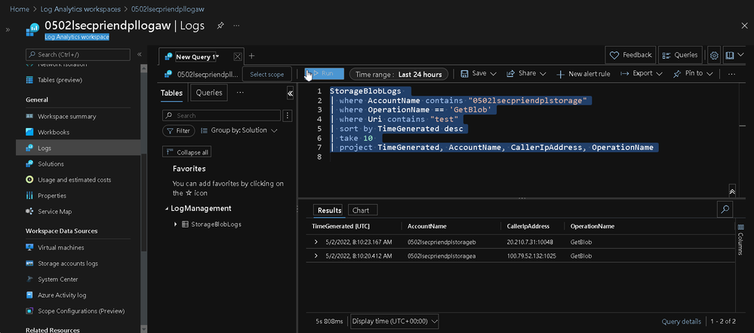The image size is (754, 333).
Task: Close the New Query 1 tab
Action: (x=238, y=57)
